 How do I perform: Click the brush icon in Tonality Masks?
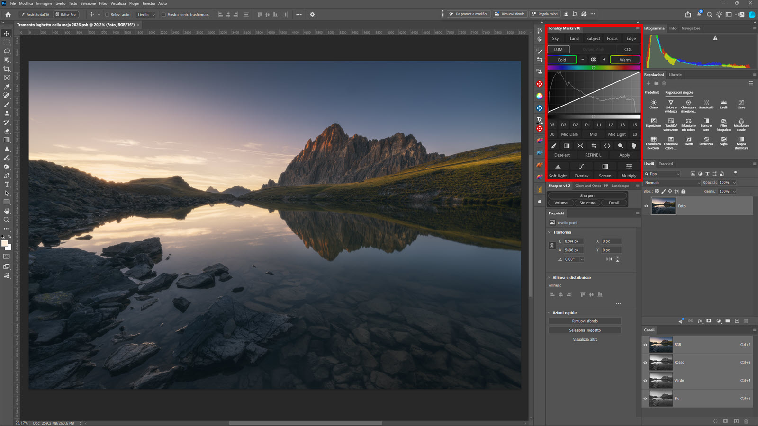(553, 146)
